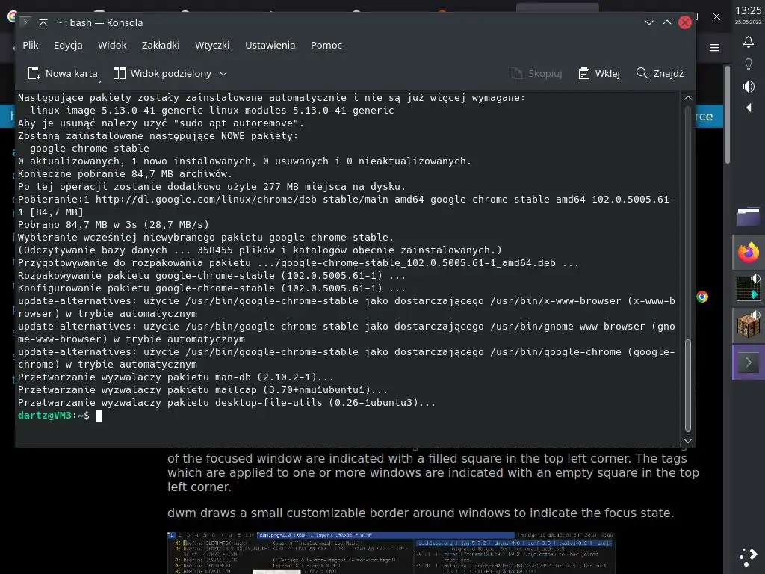Minimize Konsola with the down chevron

point(649,22)
